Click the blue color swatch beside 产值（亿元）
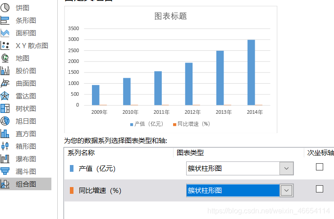 72,169
